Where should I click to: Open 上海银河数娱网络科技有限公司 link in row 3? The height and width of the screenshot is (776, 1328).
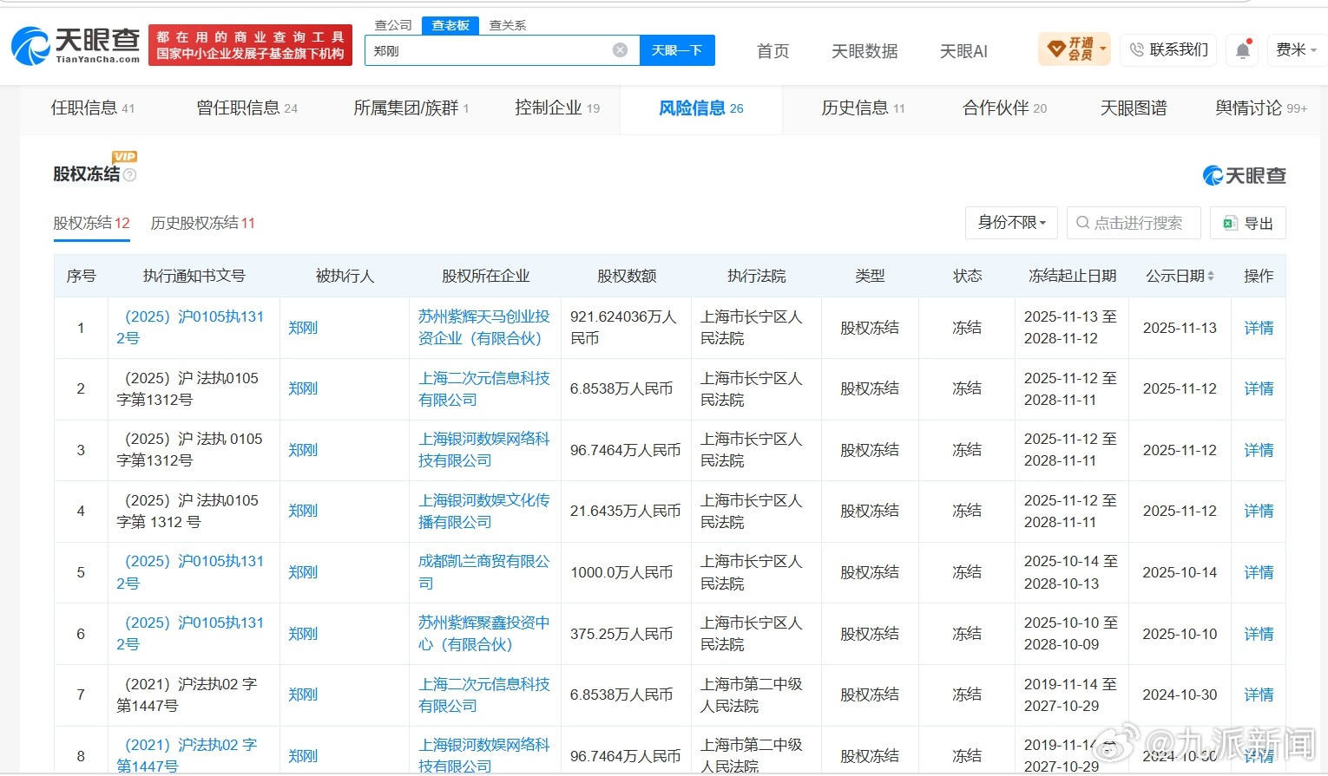tap(484, 450)
